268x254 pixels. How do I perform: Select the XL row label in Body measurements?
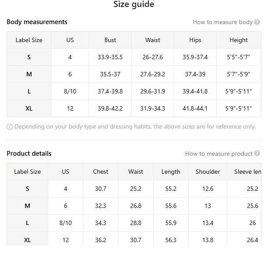pyautogui.click(x=29, y=108)
